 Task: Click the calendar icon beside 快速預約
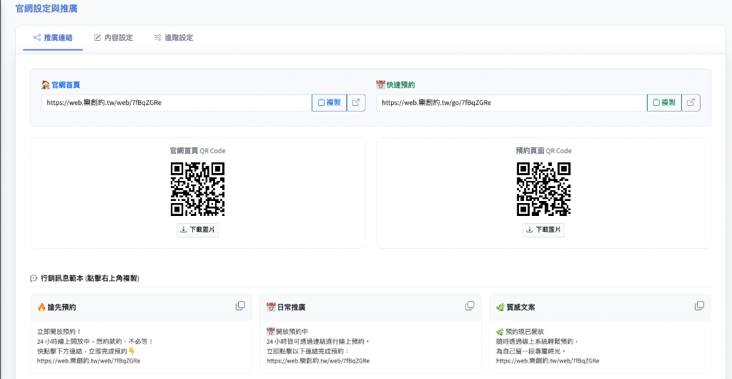click(380, 84)
